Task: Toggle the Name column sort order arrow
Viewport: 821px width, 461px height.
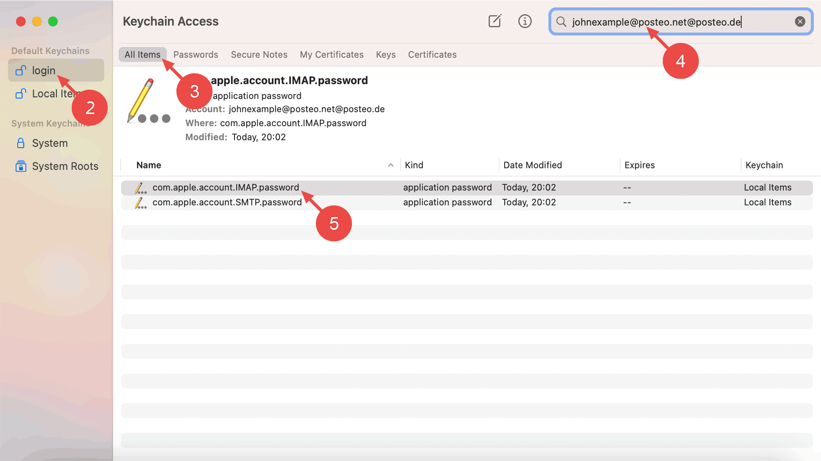Action: click(390, 165)
